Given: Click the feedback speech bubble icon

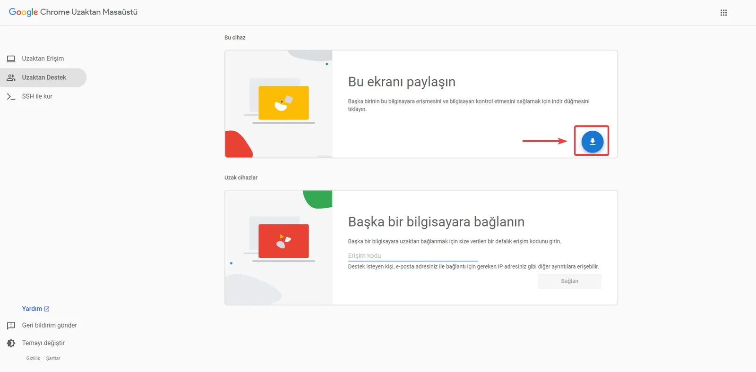Looking at the screenshot, I should pos(11,326).
